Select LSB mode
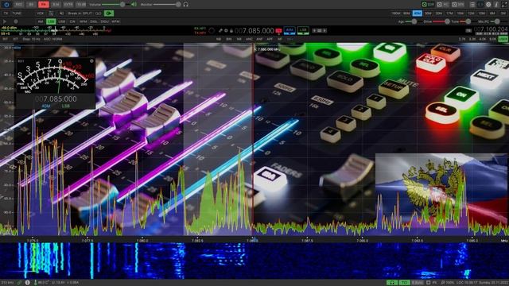 (x=51, y=21)
